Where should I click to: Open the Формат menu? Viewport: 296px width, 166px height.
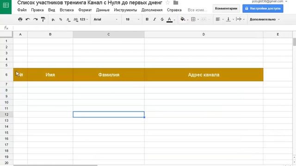coord(85,10)
